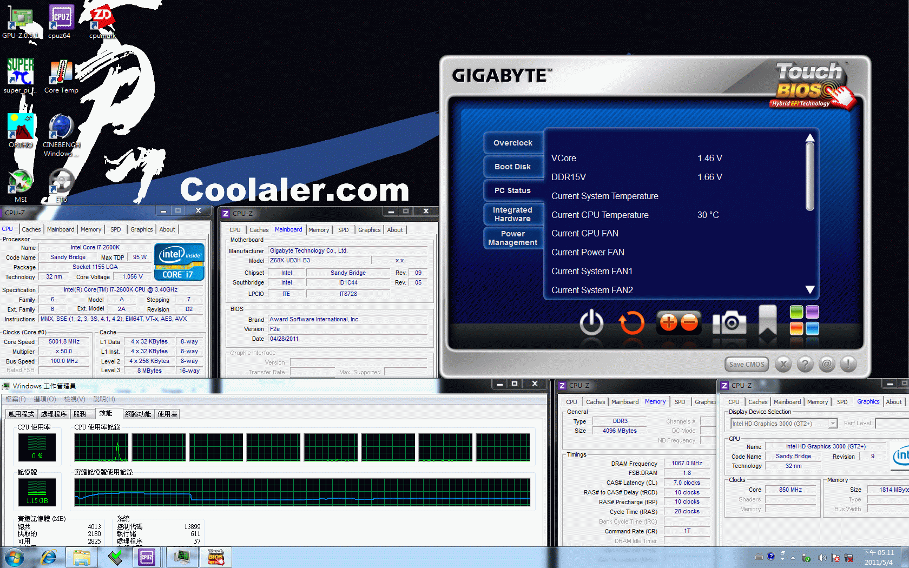Switch to 應用程式 tab in Task Manager

pos(21,414)
